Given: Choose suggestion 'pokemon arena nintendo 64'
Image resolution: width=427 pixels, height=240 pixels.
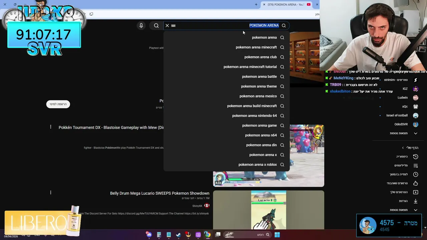Looking at the screenshot, I should (227, 116).
